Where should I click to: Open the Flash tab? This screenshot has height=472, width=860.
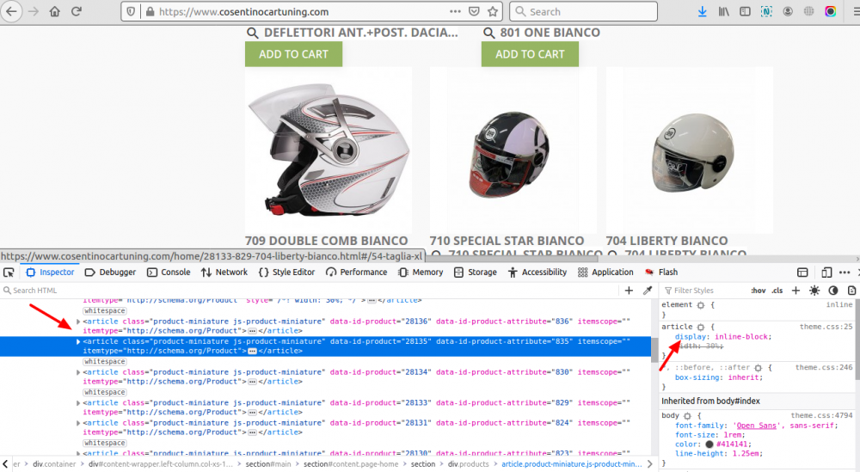(661, 273)
